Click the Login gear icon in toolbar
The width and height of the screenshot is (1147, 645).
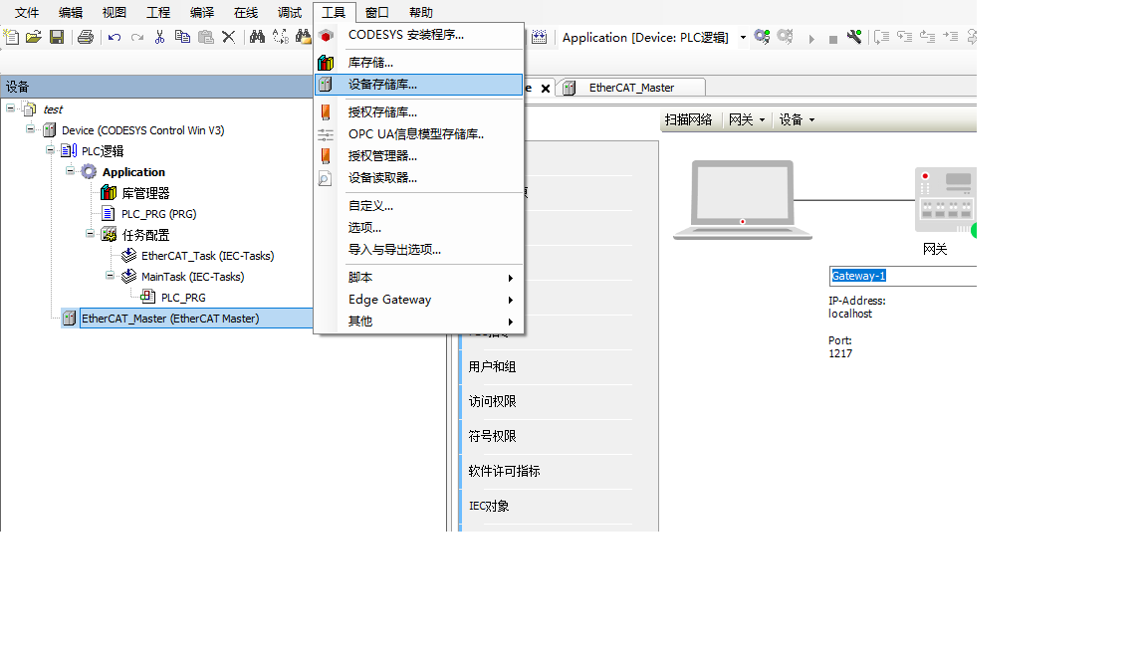click(763, 37)
